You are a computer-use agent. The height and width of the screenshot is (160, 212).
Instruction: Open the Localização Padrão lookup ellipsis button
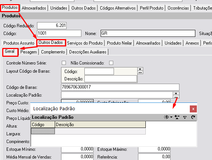click(x=176, y=97)
